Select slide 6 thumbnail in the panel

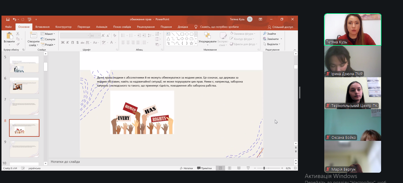24,85
